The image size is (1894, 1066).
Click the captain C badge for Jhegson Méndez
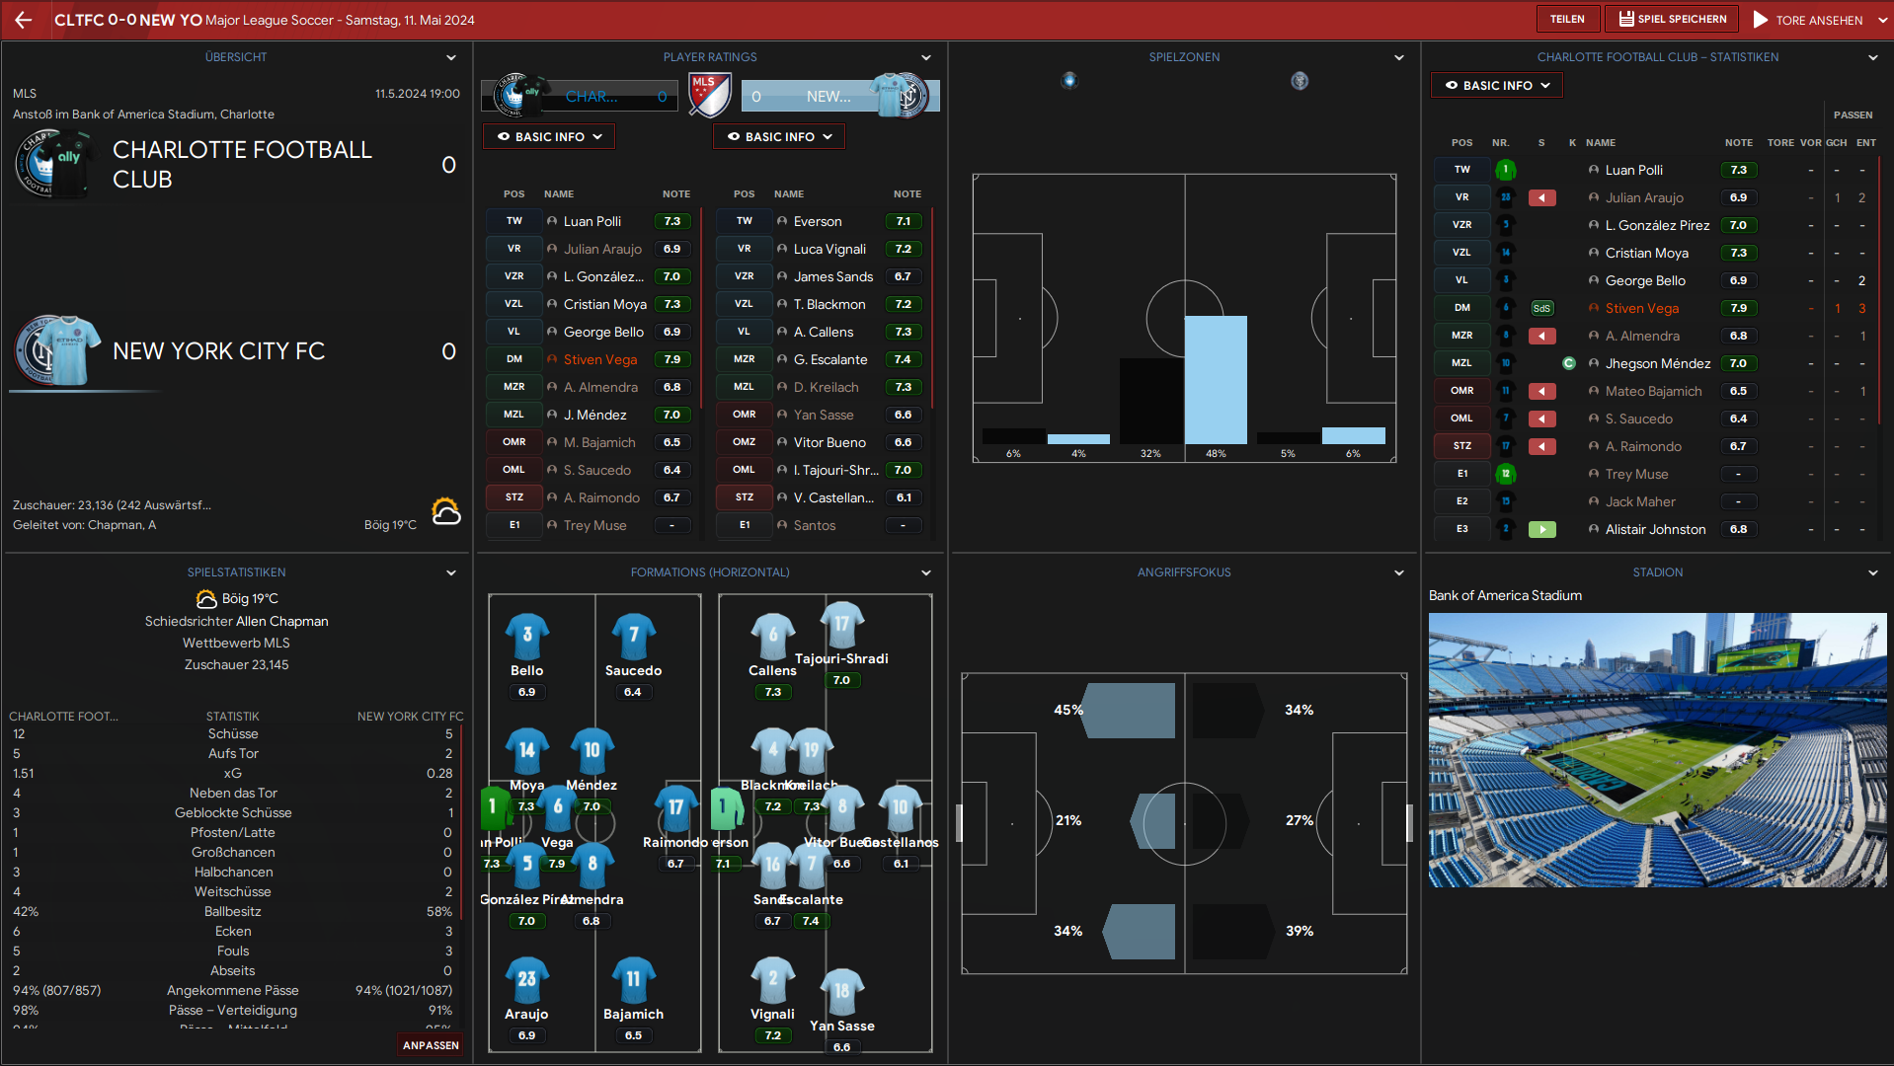coord(1569,363)
